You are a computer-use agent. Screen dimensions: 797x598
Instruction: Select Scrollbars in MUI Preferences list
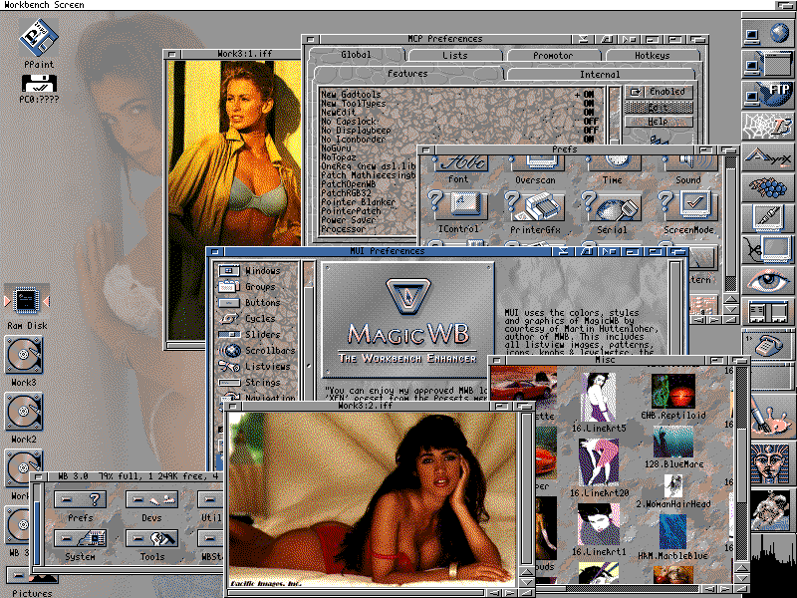point(257,350)
